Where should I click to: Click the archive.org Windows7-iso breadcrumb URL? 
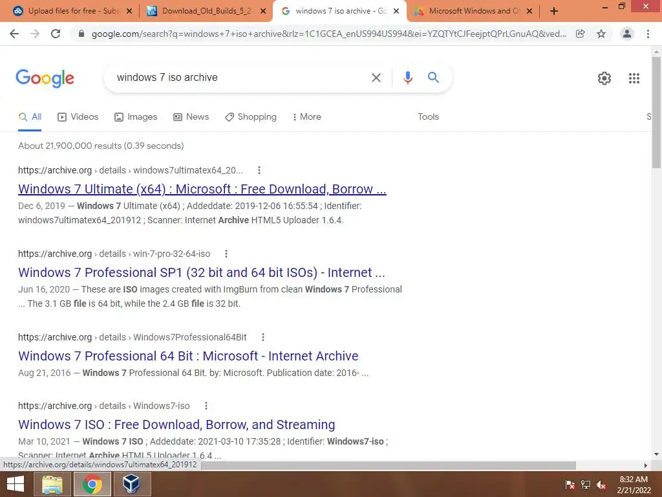tap(104, 406)
